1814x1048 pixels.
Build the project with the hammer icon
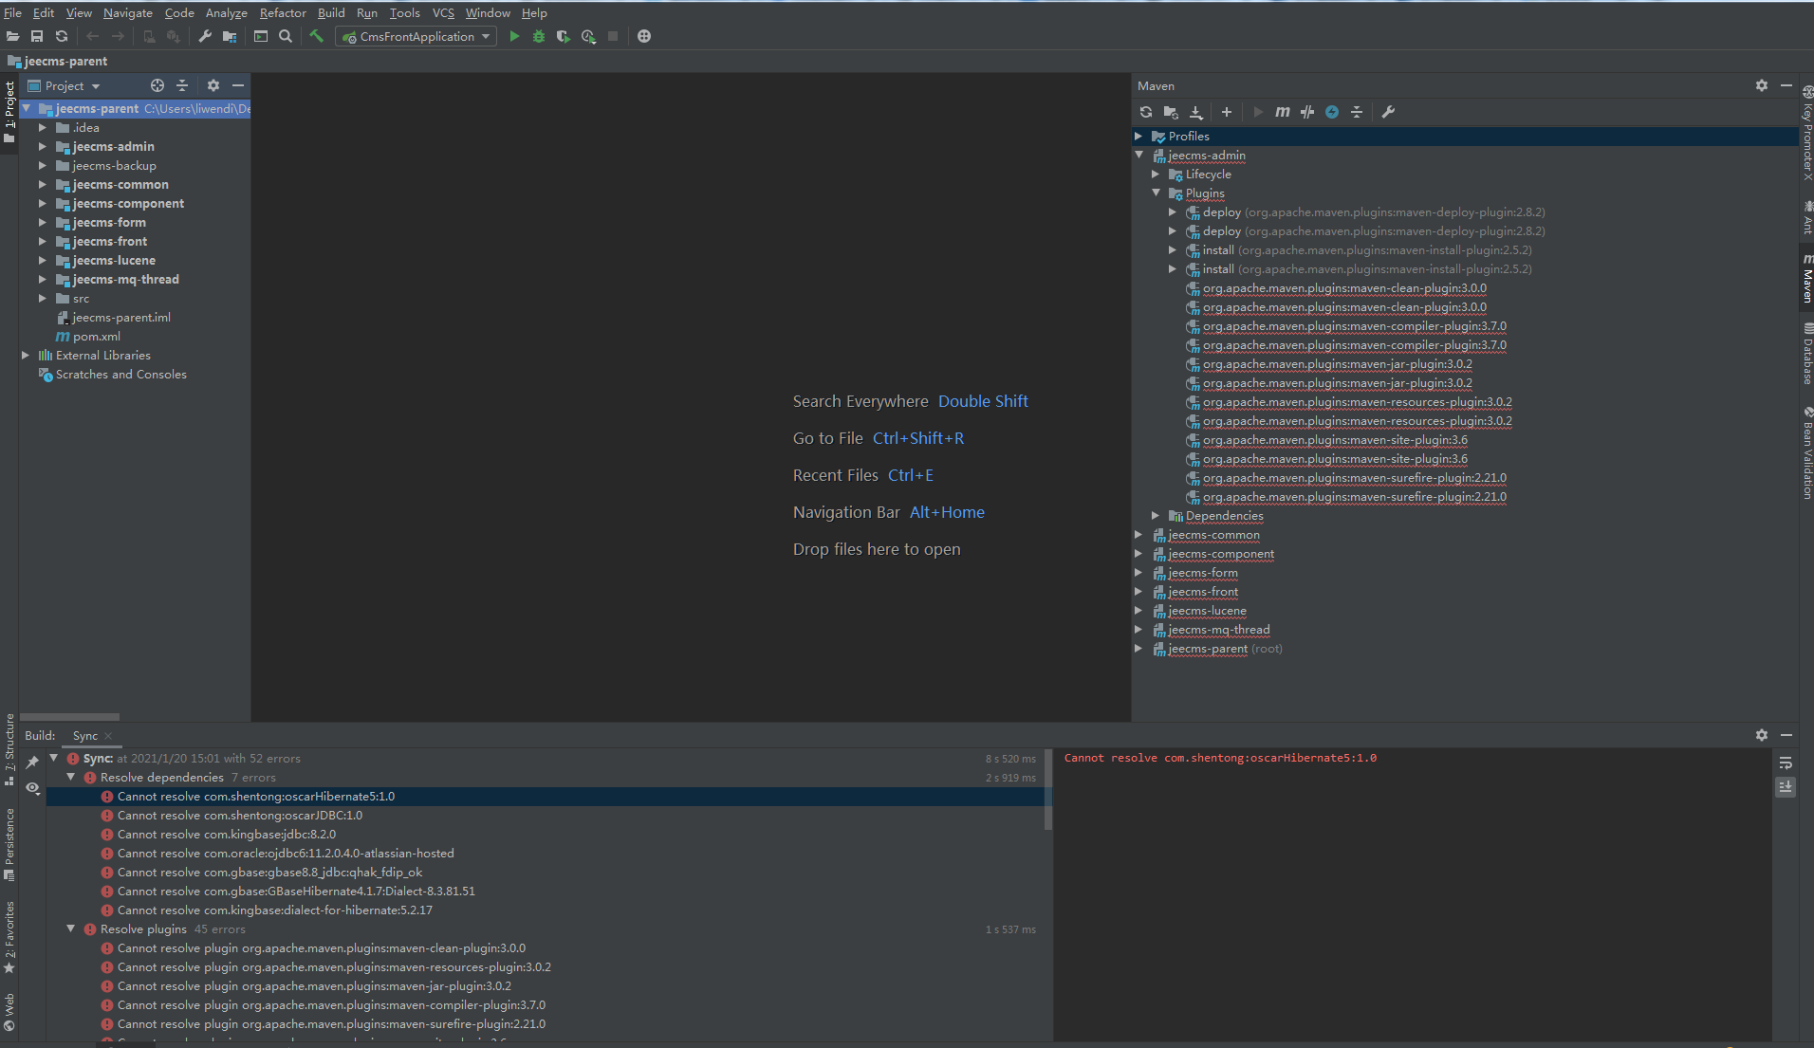(316, 36)
